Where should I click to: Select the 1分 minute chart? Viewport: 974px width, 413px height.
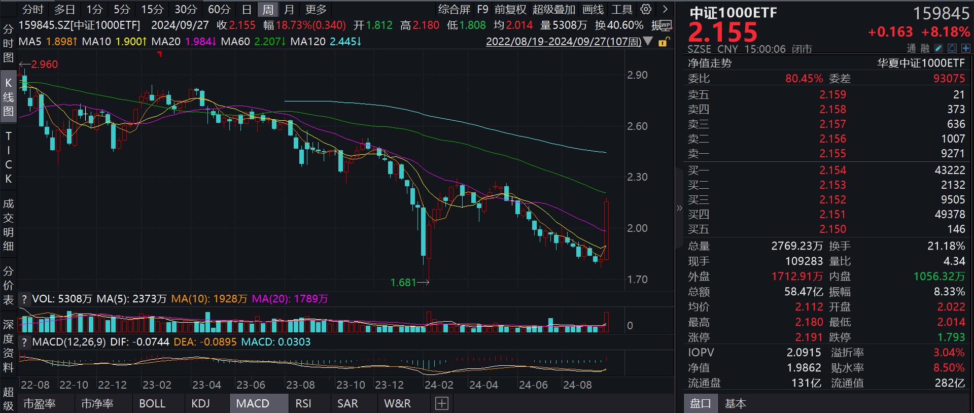click(x=94, y=9)
